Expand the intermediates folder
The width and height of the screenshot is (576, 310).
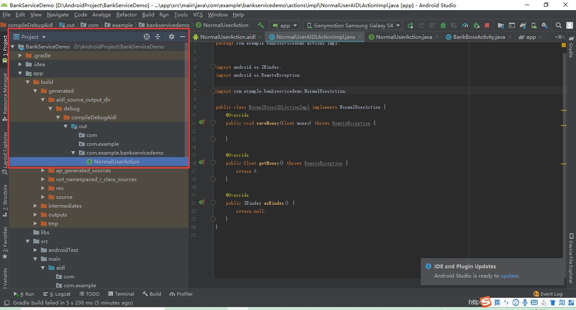pyautogui.click(x=35, y=206)
